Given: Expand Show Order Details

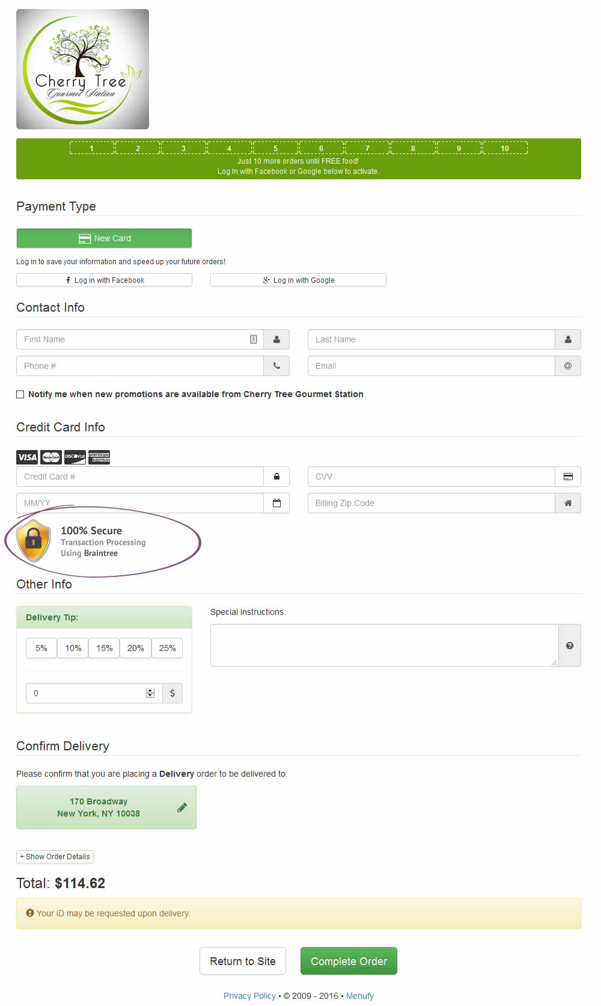Looking at the screenshot, I should pyautogui.click(x=55, y=857).
